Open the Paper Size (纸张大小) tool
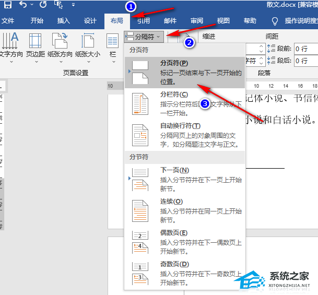Image resolution: width=318 pixels, height=295 pixels. click(x=88, y=45)
